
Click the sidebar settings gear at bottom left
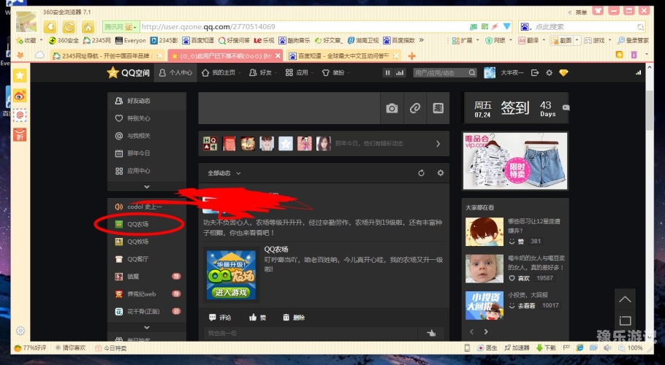click(20, 331)
